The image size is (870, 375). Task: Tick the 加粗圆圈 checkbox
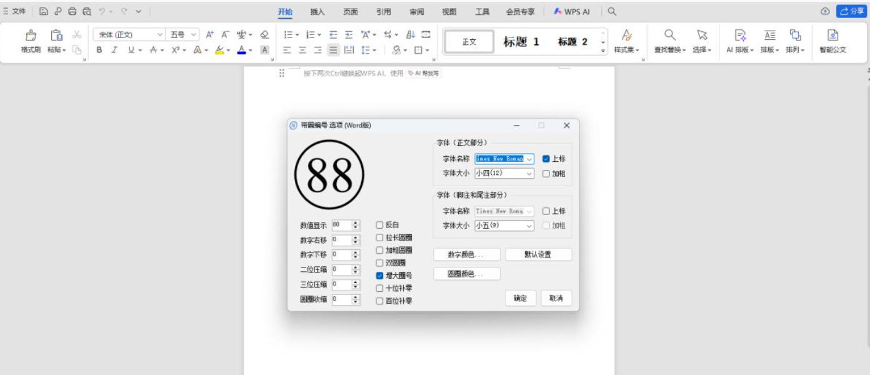(379, 250)
